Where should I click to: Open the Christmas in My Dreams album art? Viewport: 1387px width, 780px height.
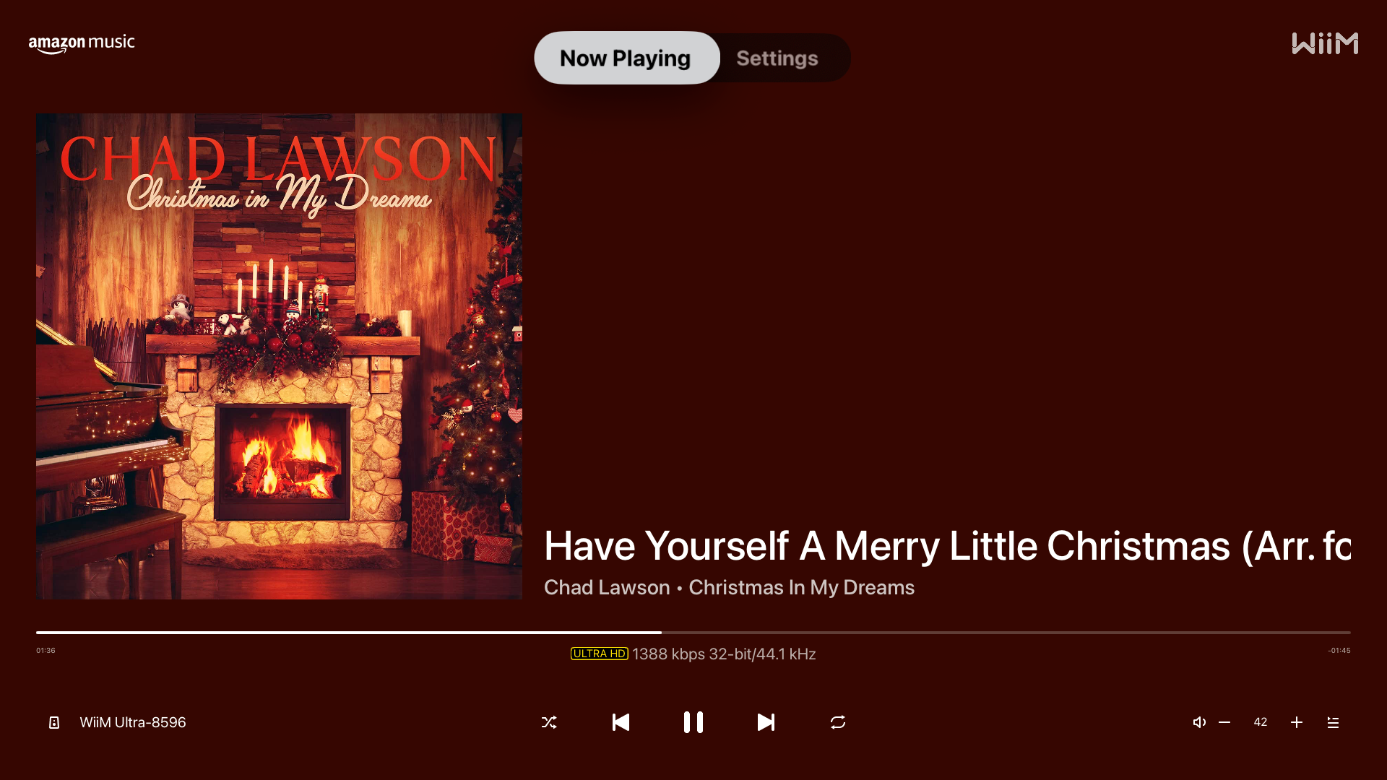[x=279, y=356]
